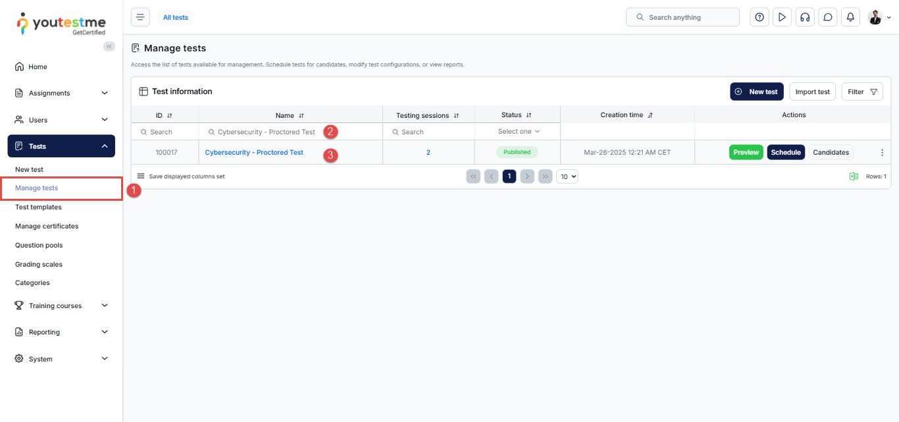
Task: Sort by the Testing sessions column
Action: tap(456, 115)
